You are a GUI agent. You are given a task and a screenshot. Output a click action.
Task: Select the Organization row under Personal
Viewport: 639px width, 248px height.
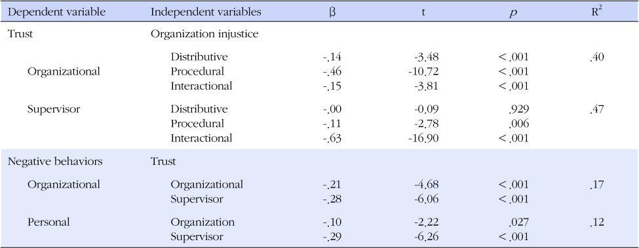point(203,222)
